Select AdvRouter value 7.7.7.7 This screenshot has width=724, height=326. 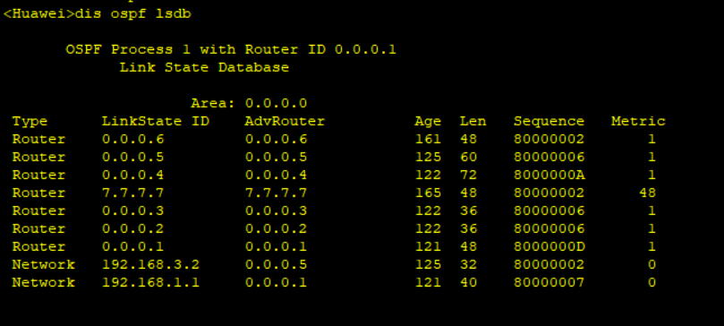277,193
